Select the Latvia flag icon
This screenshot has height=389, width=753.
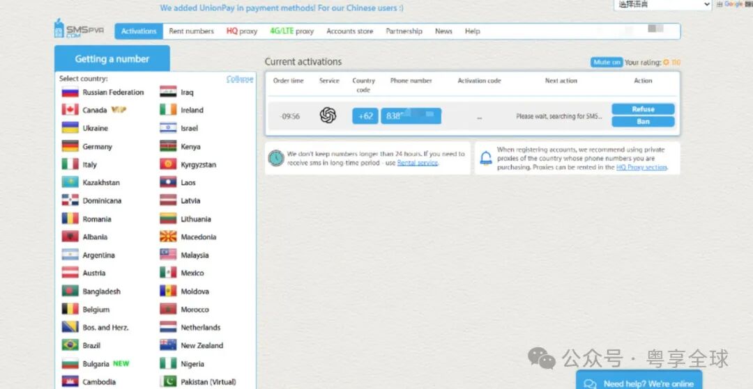coord(168,200)
